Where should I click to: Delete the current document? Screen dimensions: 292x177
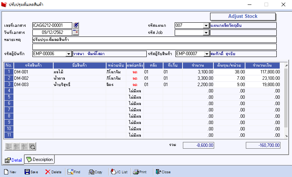(x=53, y=172)
